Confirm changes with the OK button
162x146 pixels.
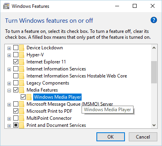pyautogui.click(x=110, y=137)
